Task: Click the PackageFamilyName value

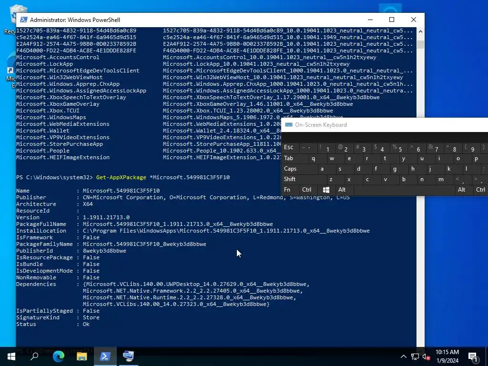Action: pos(144,244)
